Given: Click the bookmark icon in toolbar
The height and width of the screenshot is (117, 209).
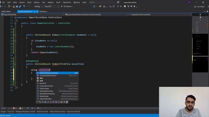Looking at the screenshot, I should coord(125,6).
